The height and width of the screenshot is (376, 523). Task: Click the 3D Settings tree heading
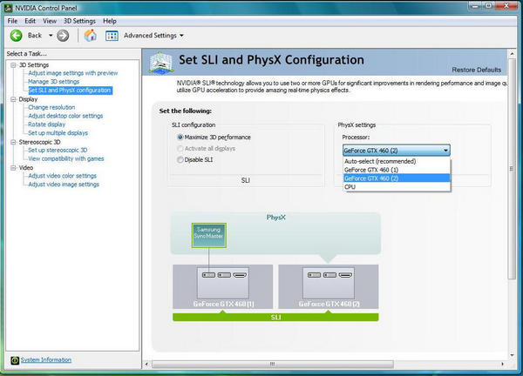pos(34,65)
